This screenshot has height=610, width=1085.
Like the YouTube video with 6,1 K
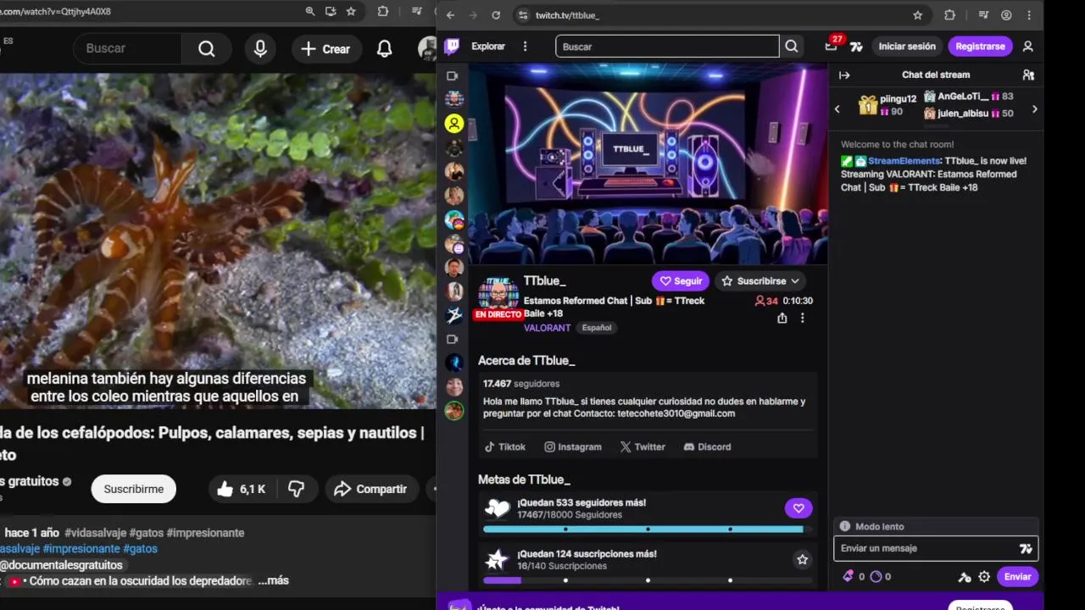(241, 489)
